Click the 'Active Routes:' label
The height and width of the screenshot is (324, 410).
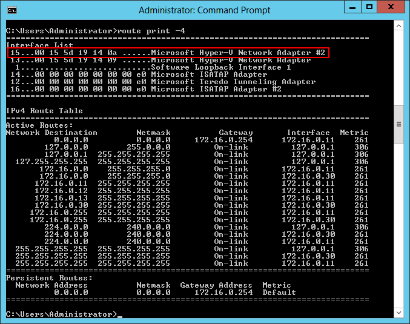coord(39,125)
